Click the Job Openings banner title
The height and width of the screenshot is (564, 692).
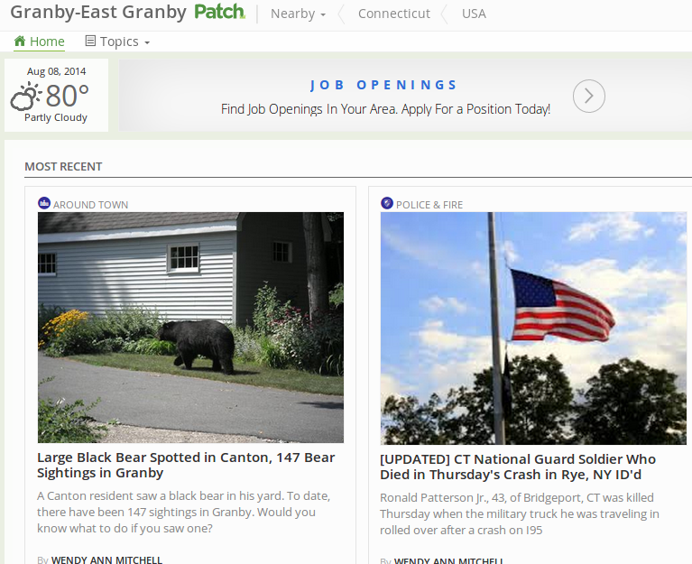pos(384,85)
